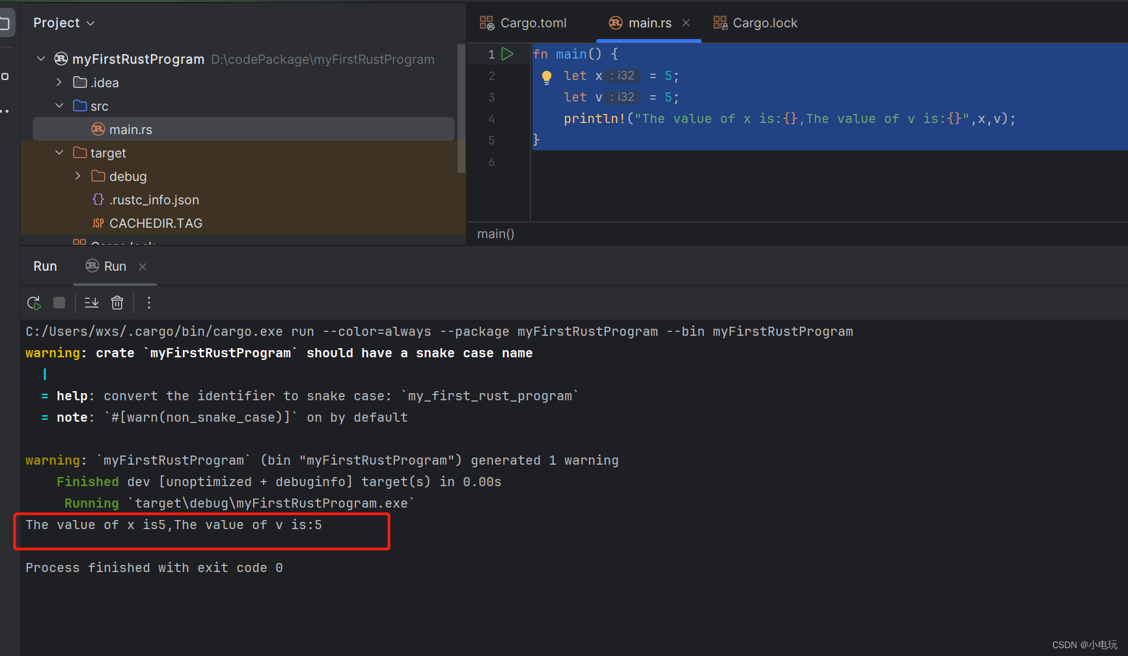This screenshot has width=1128, height=656.
Task: Stop the running process with the stop button
Action: pyautogui.click(x=59, y=303)
